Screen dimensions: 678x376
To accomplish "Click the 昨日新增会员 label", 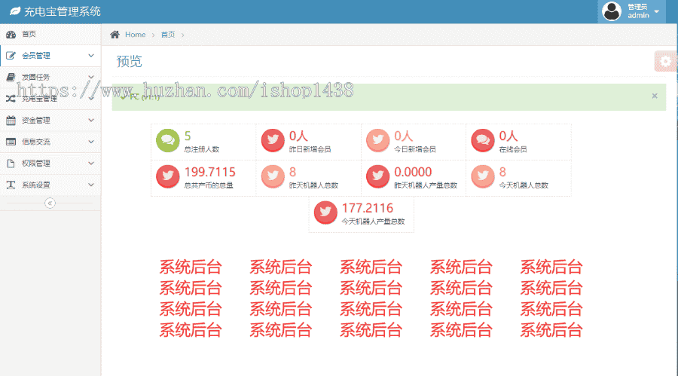I will point(310,149).
